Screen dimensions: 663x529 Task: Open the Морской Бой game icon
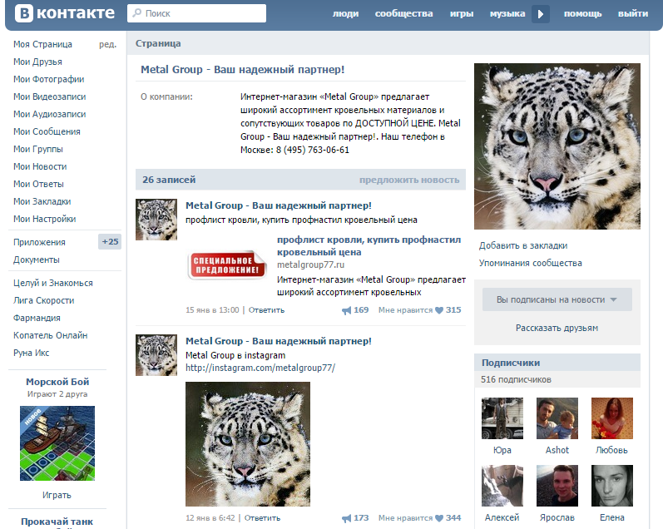[57, 443]
